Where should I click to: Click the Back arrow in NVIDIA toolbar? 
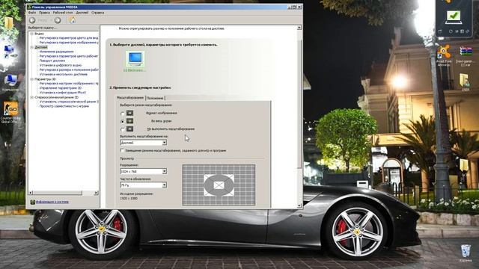click(x=32, y=20)
